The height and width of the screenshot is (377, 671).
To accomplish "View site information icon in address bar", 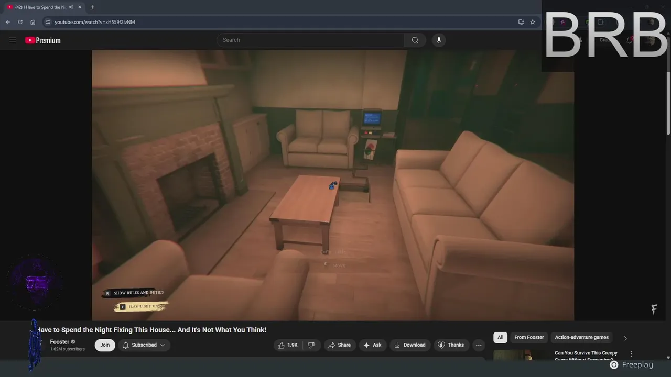I will point(48,22).
